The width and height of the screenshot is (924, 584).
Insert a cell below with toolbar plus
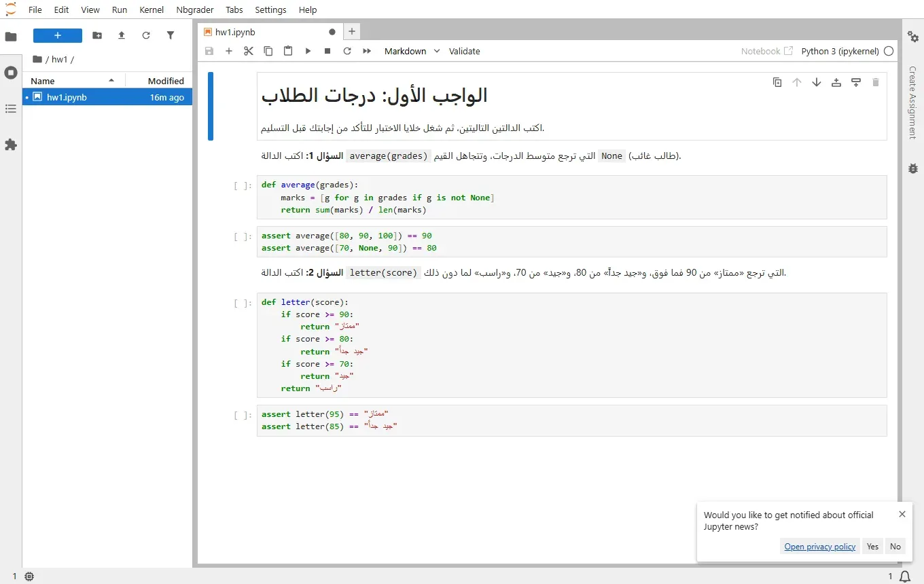tap(229, 51)
